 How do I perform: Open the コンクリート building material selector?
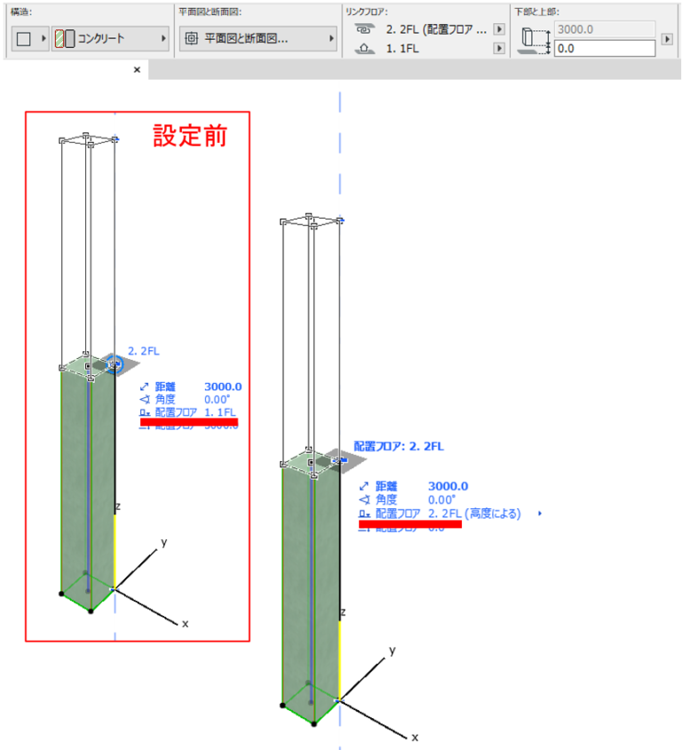coord(110,38)
